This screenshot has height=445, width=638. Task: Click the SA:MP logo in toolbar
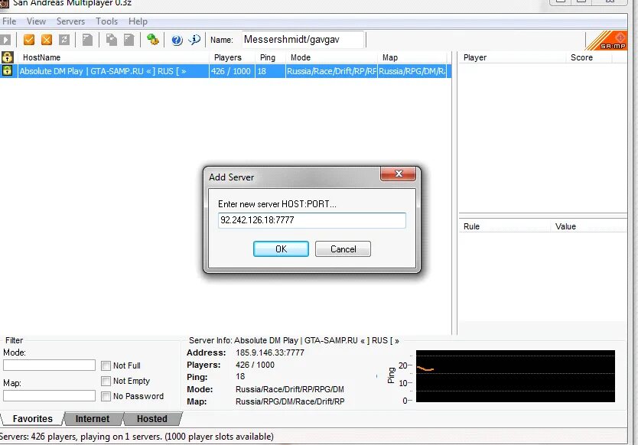[607, 41]
